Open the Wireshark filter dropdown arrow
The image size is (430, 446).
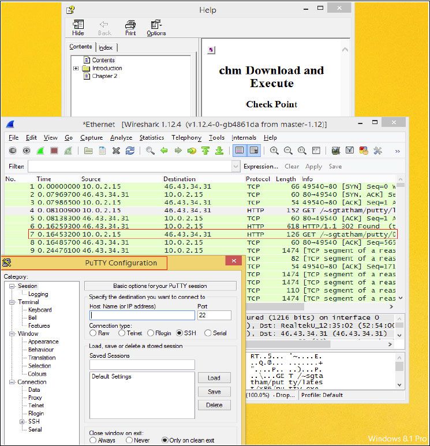[x=235, y=166]
